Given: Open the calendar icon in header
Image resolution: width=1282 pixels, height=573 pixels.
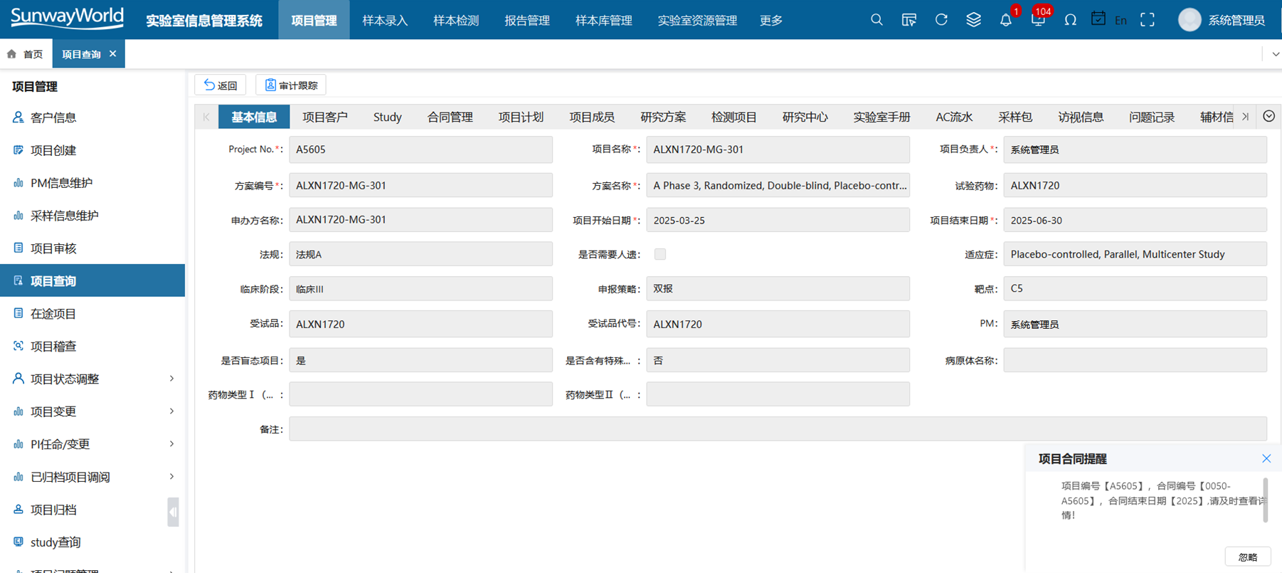Looking at the screenshot, I should tap(1098, 19).
